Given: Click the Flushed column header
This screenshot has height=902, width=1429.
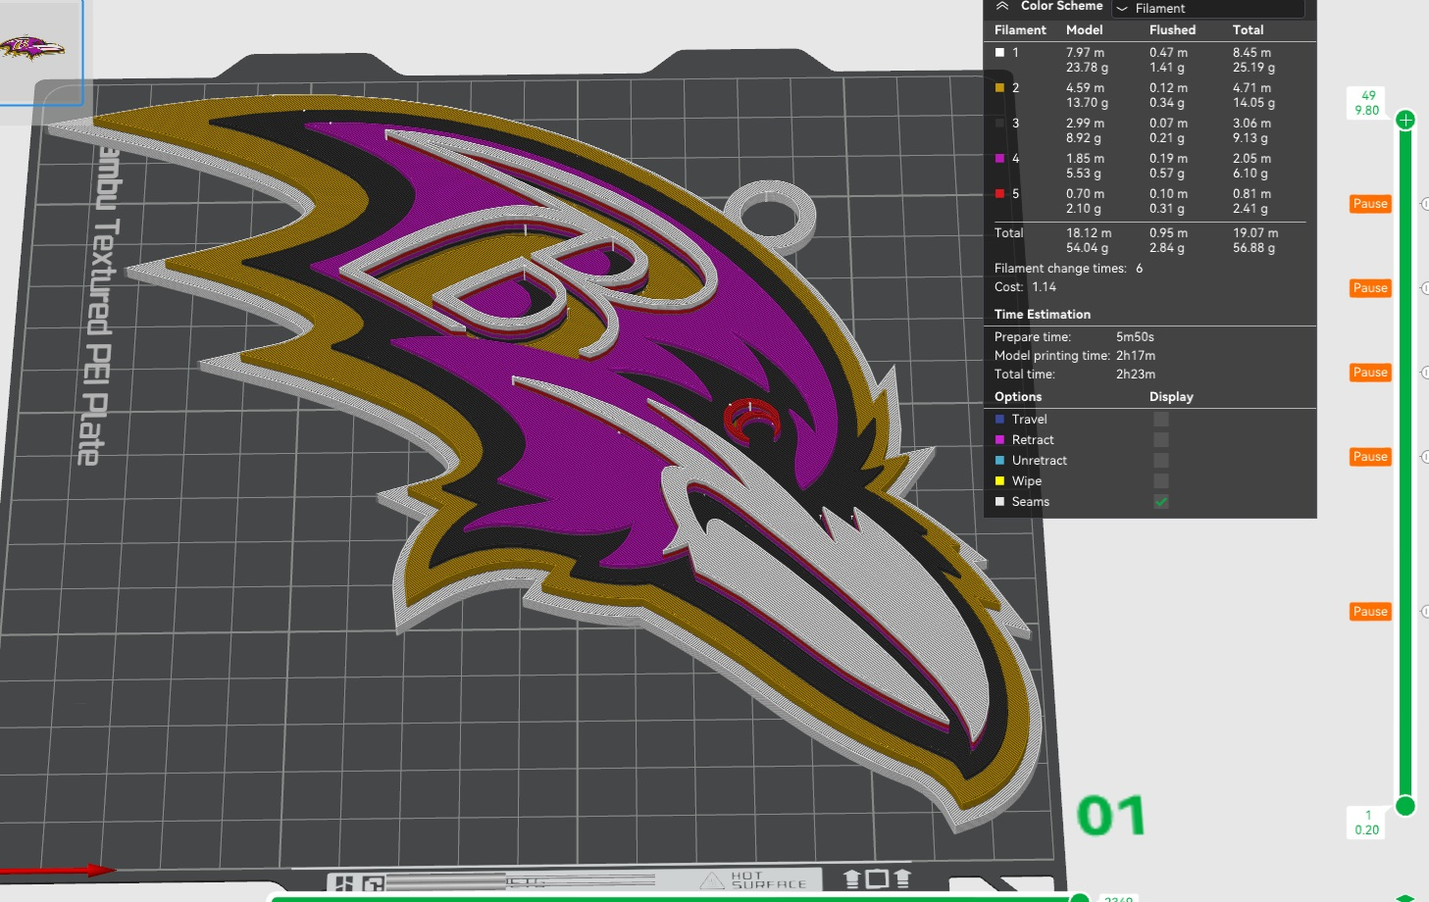Looking at the screenshot, I should tap(1173, 30).
